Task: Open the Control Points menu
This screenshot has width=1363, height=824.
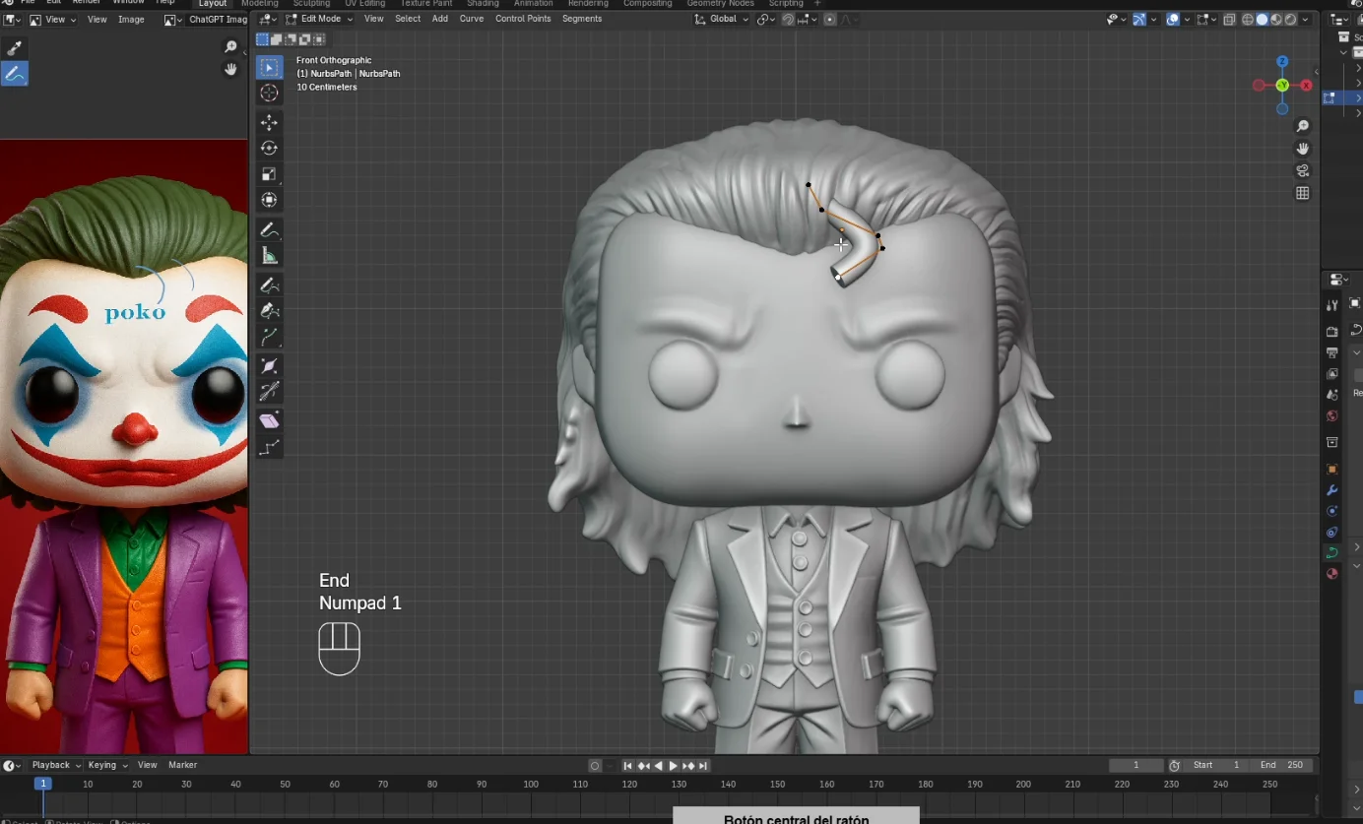Action: [523, 19]
